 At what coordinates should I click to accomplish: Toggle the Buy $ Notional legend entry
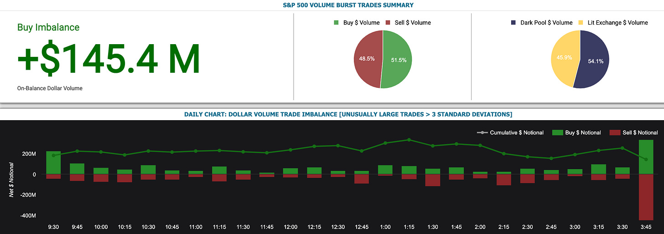tap(576, 132)
